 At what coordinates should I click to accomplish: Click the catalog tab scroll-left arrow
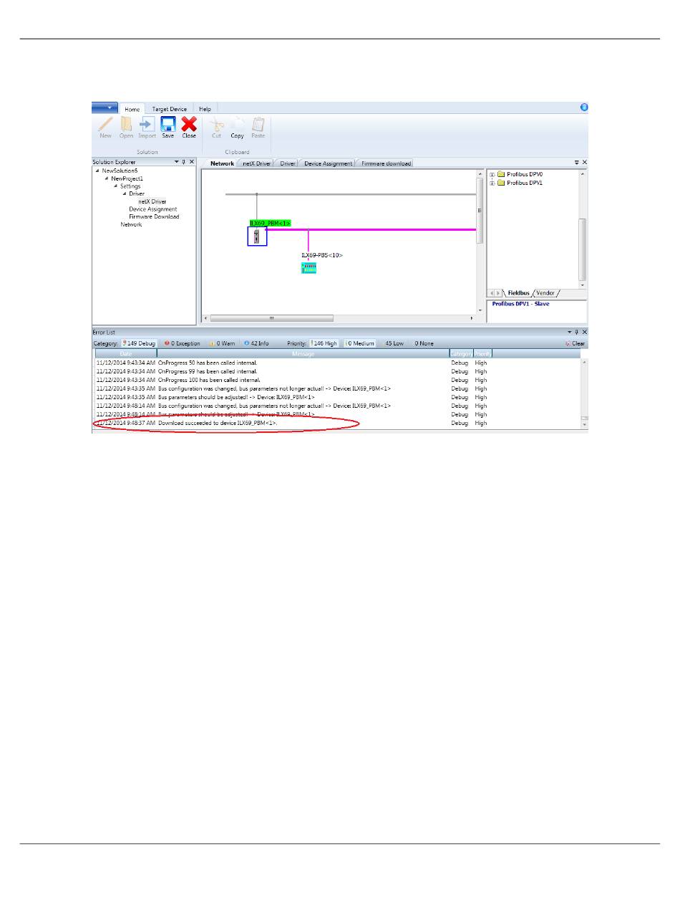(492, 292)
